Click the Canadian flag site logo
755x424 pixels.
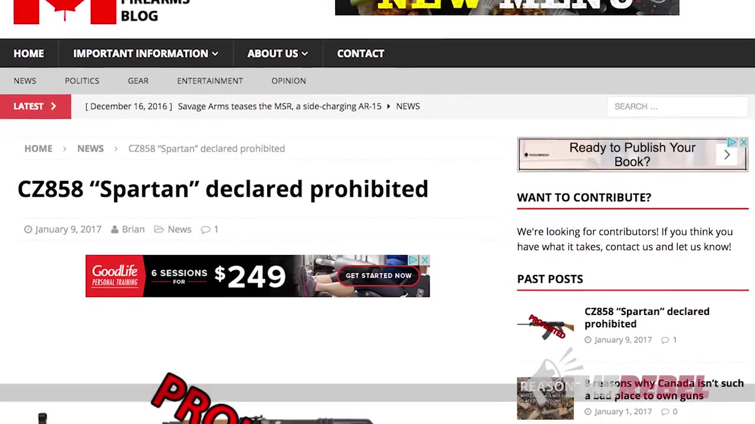[x=65, y=12]
